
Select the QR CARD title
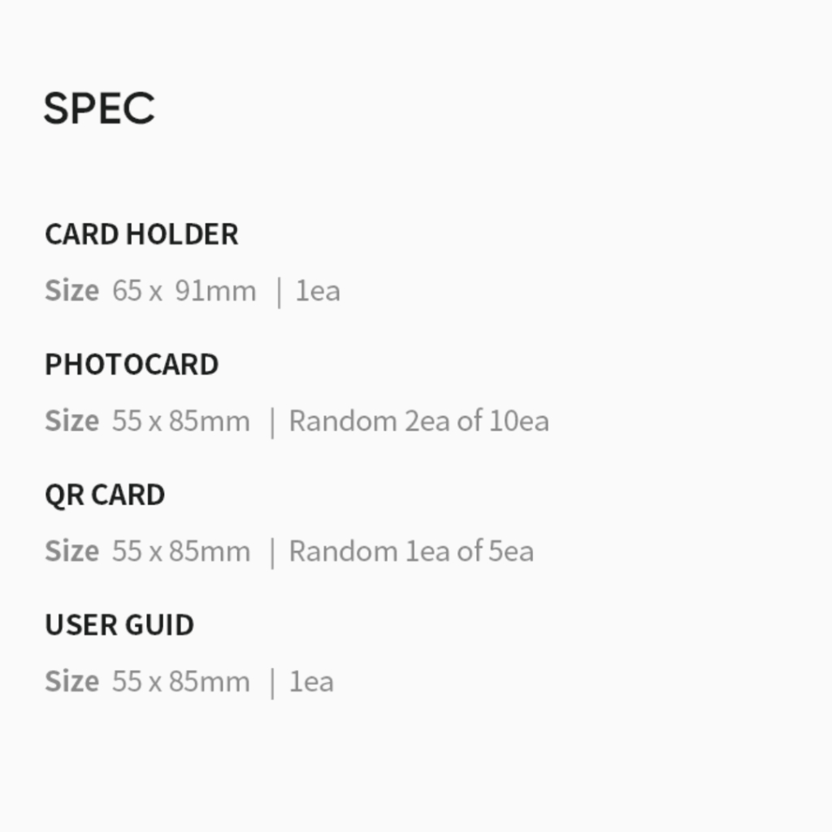click(x=105, y=494)
